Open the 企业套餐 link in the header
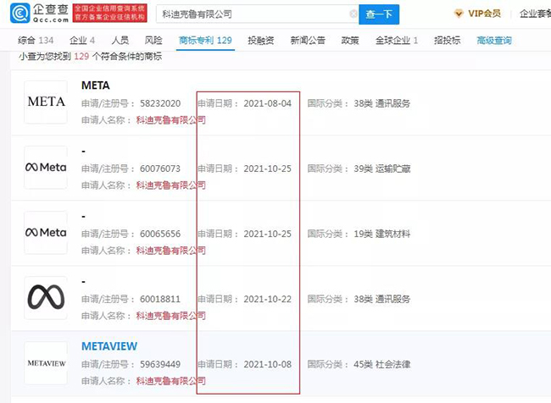 coord(534,14)
